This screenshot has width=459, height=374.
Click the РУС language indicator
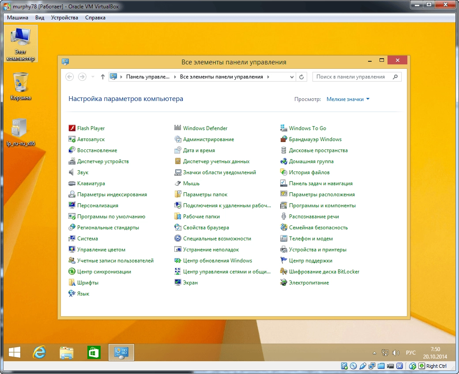pyautogui.click(x=410, y=353)
